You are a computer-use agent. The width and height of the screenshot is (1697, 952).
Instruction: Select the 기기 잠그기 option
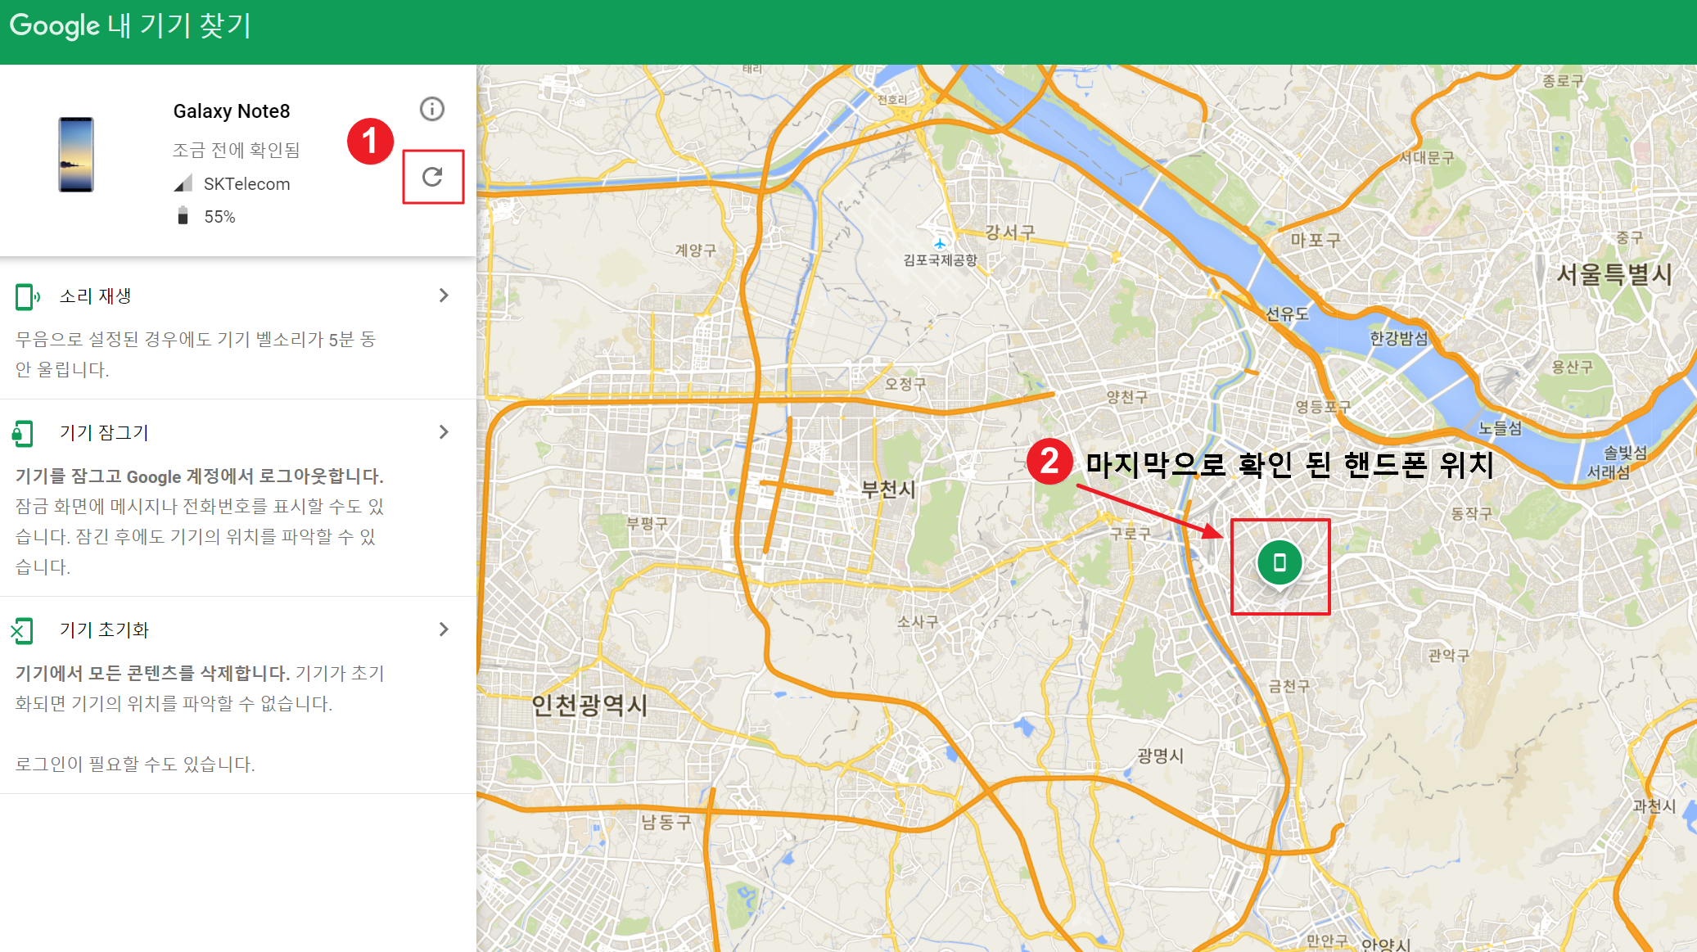(x=104, y=432)
